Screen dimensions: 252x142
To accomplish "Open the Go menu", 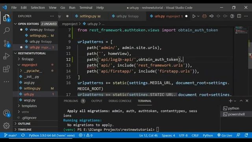I will coord(63,7).
